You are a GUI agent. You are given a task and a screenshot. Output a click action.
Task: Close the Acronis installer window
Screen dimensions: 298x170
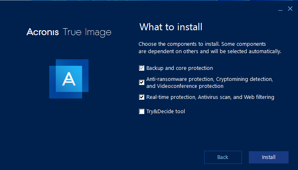290,9
